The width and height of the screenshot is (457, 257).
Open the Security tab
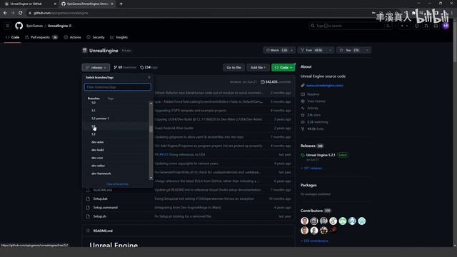tap(96, 37)
